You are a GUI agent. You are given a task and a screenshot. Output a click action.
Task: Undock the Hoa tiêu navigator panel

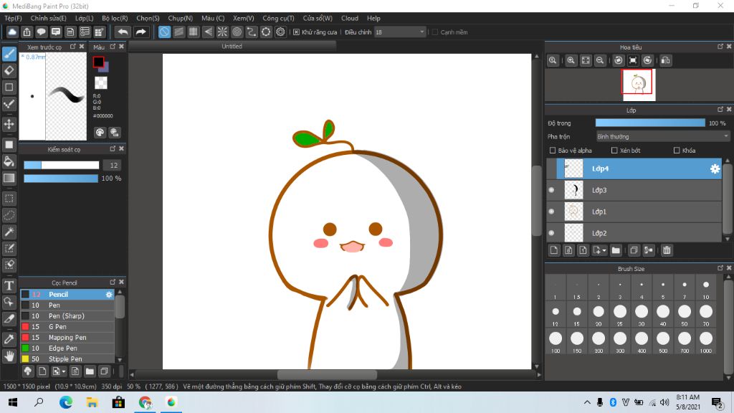[720, 47]
